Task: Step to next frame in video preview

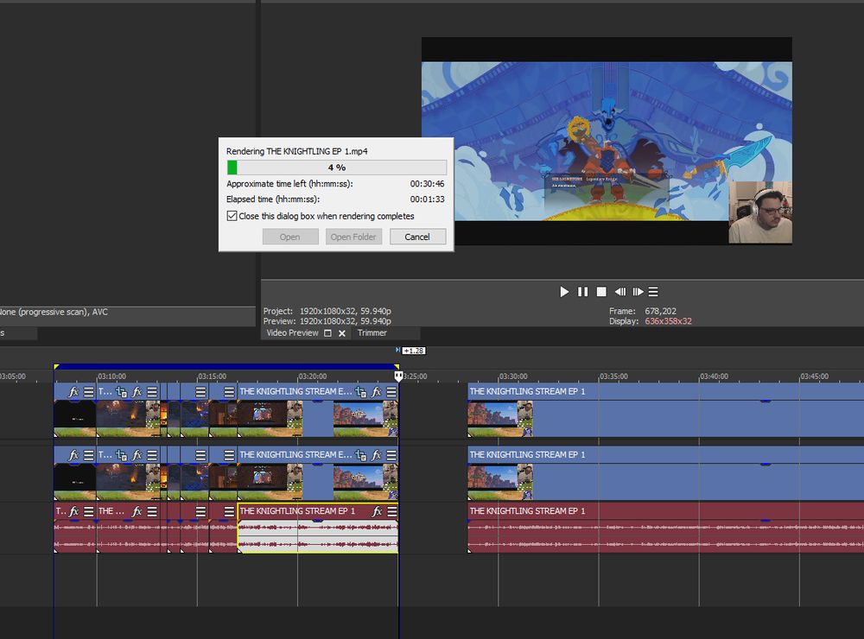Action: coord(638,292)
